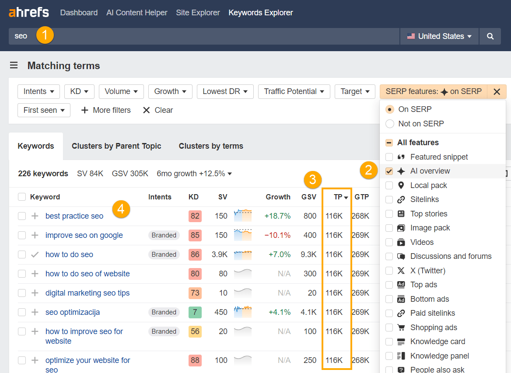Open the keyword improve seo on google

pyautogui.click(x=84, y=235)
